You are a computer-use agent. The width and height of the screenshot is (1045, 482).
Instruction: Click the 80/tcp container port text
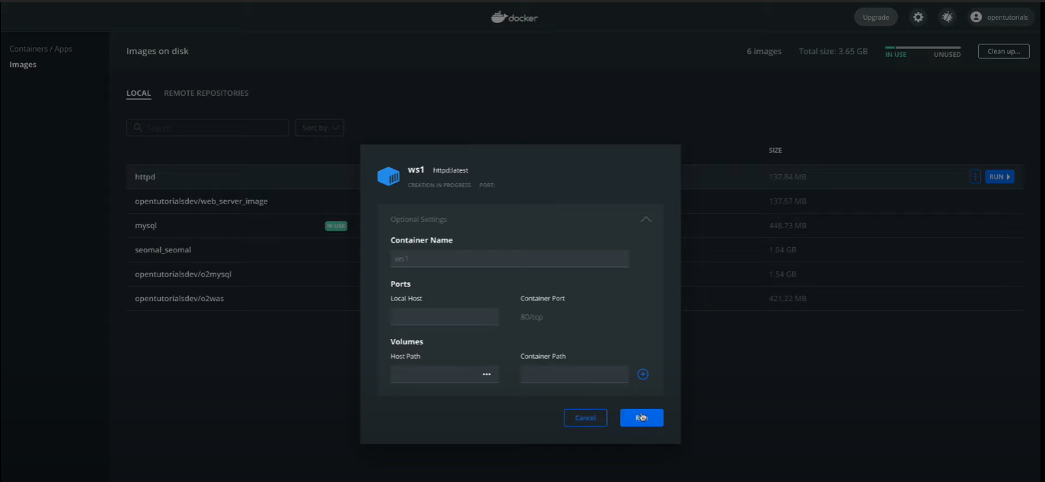[532, 317]
